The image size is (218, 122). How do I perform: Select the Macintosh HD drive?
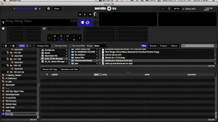[x=51, y=56]
